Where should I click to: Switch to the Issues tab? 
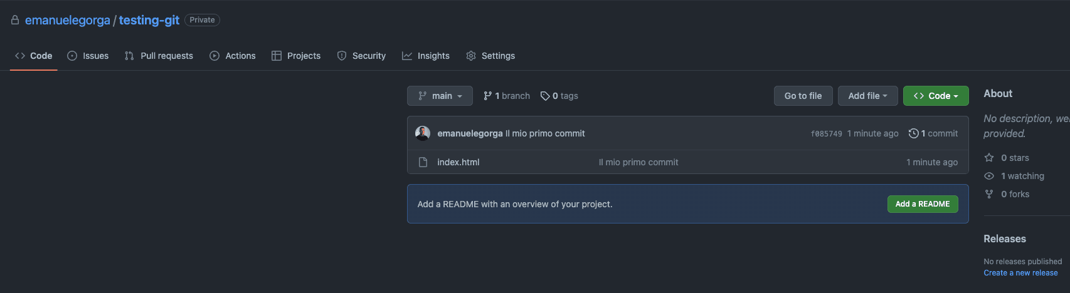88,56
